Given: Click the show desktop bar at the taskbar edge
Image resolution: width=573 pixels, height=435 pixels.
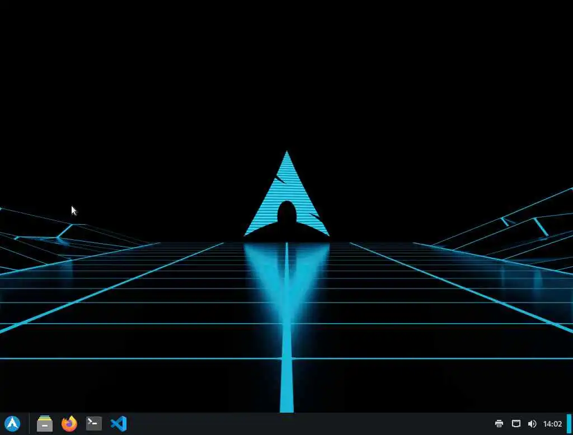Looking at the screenshot, I should 569,424.
